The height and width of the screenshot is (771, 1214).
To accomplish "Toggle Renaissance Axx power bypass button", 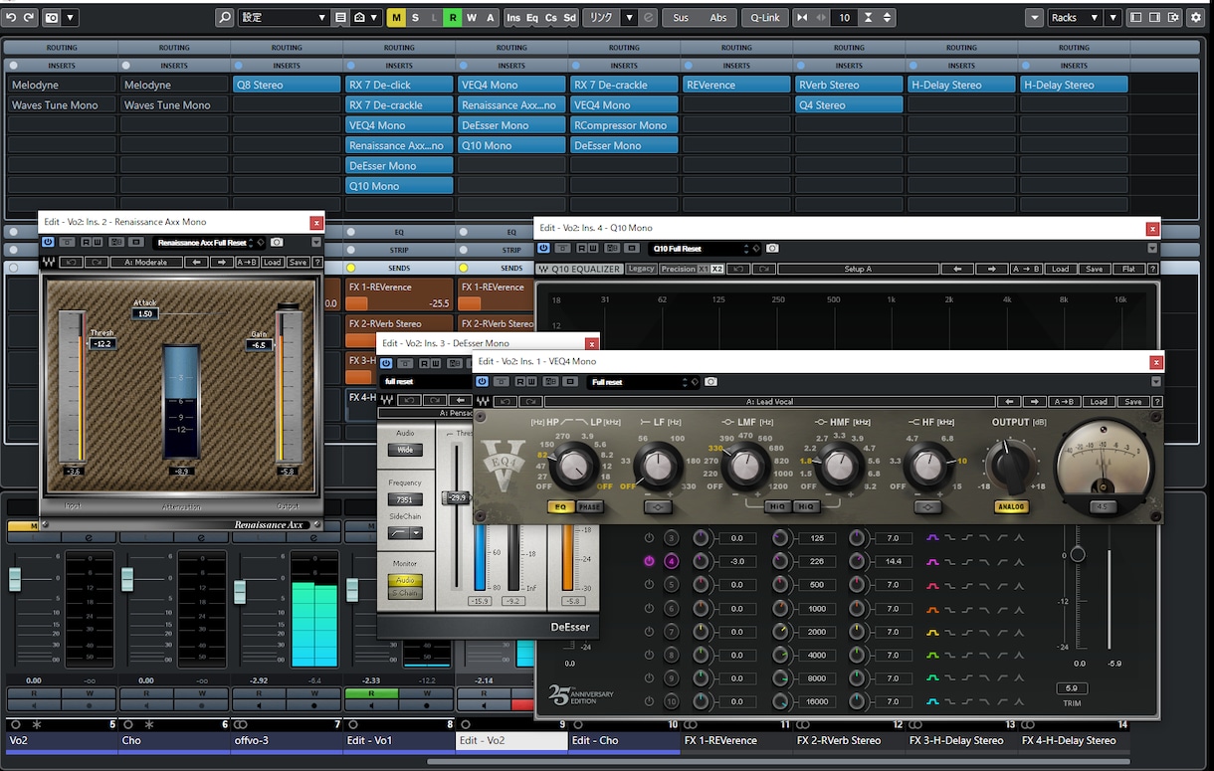I will [48, 242].
